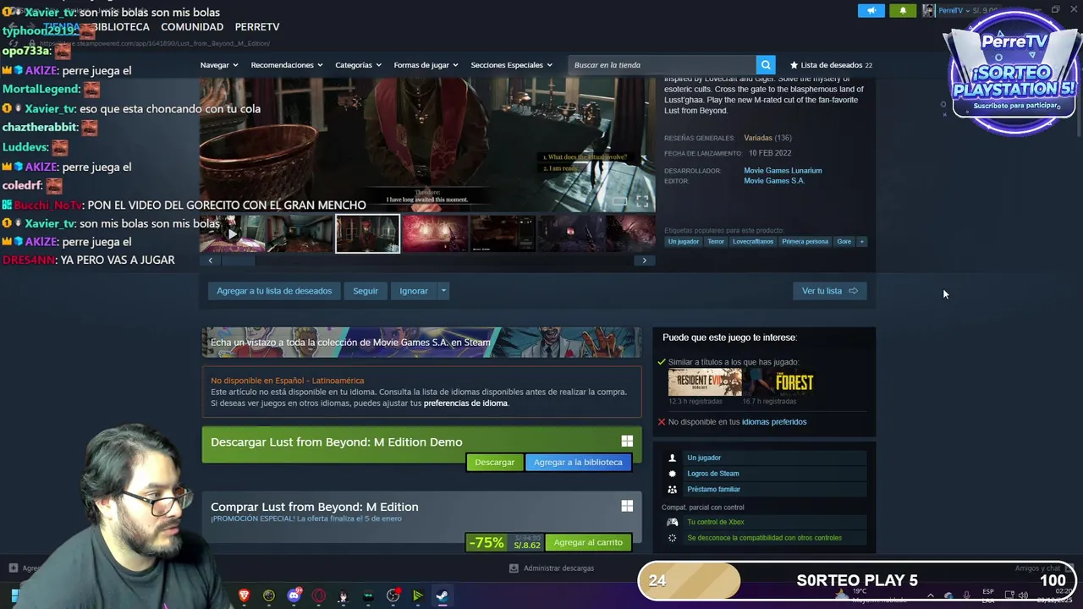Click the single-player person icon

click(673, 458)
